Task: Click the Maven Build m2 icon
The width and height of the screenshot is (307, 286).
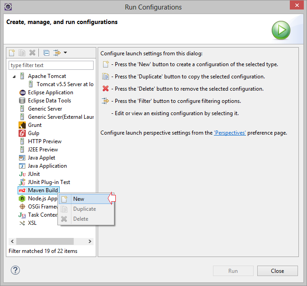Action: (22, 190)
